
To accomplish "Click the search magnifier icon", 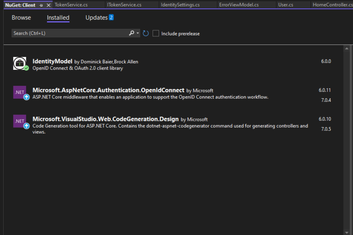I will (x=131, y=33).
